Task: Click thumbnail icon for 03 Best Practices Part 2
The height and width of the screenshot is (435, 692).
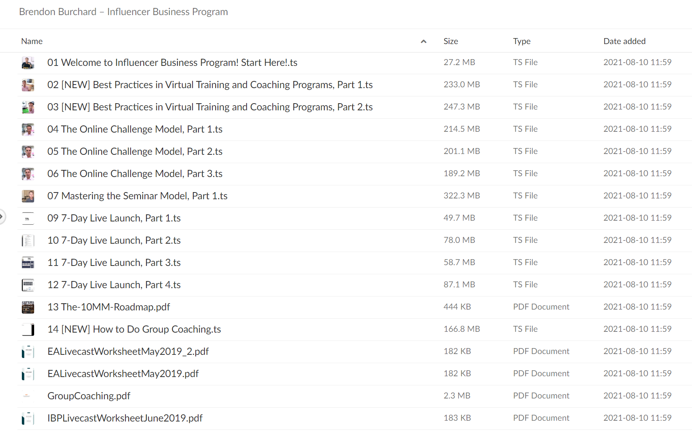Action: 28,107
